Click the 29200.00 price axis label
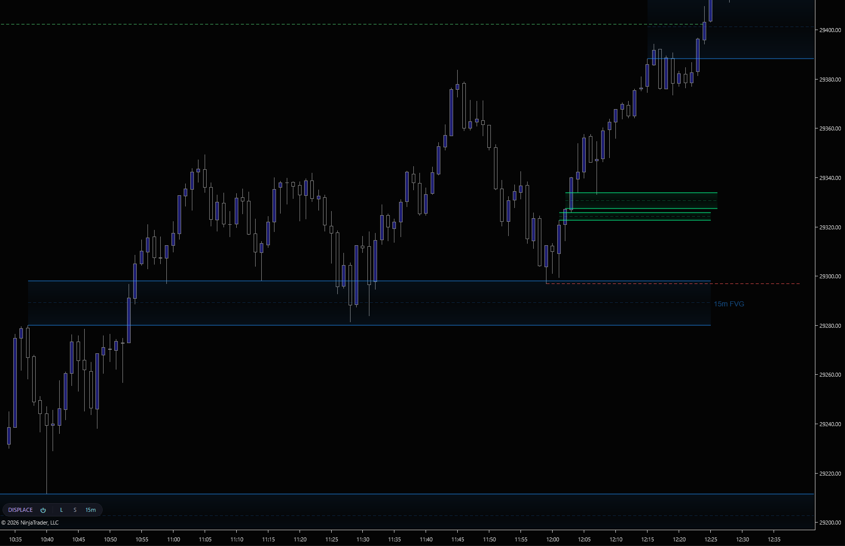This screenshot has width=845, height=546. pyautogui.click(x=830, y=523)
